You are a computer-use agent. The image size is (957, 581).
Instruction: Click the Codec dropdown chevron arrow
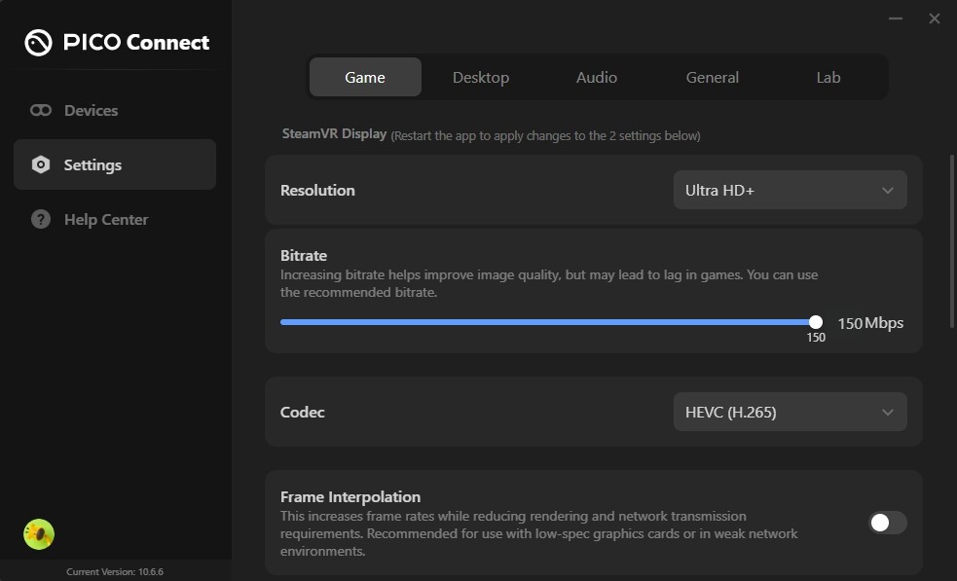point(888,413)
